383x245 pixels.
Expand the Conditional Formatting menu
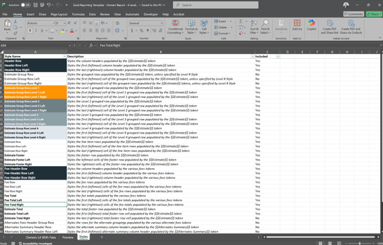tap(176, 27)
